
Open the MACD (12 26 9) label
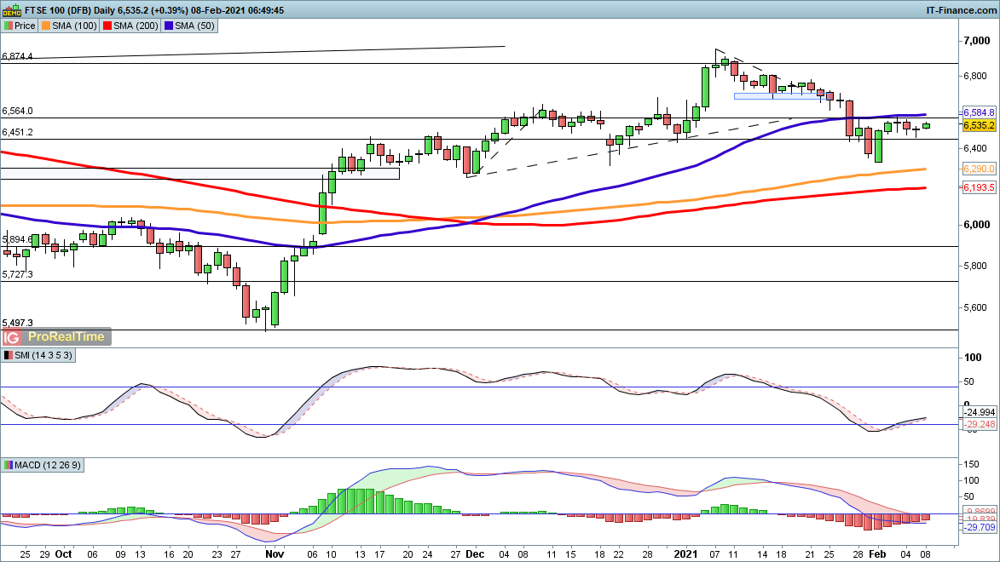(x=47, y=465)
